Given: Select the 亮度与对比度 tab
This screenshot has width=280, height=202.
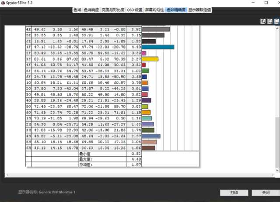Looking at the screenshot, I should click(x=113, y=10).
